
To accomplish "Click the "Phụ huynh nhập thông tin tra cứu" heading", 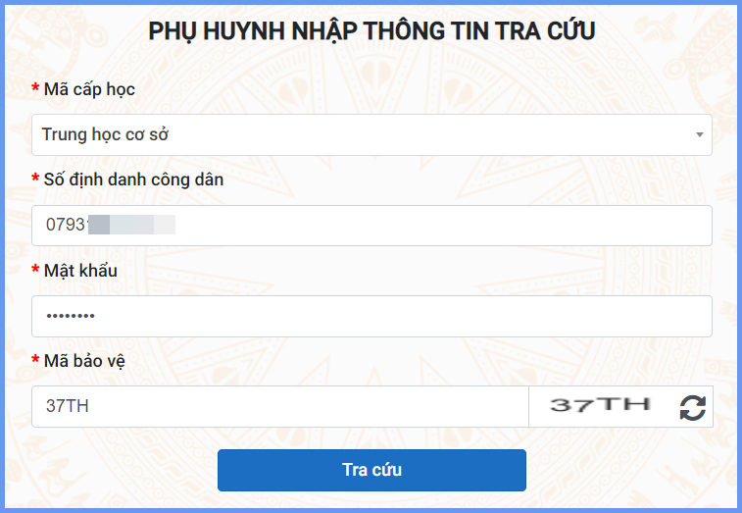I will point(371,30).
